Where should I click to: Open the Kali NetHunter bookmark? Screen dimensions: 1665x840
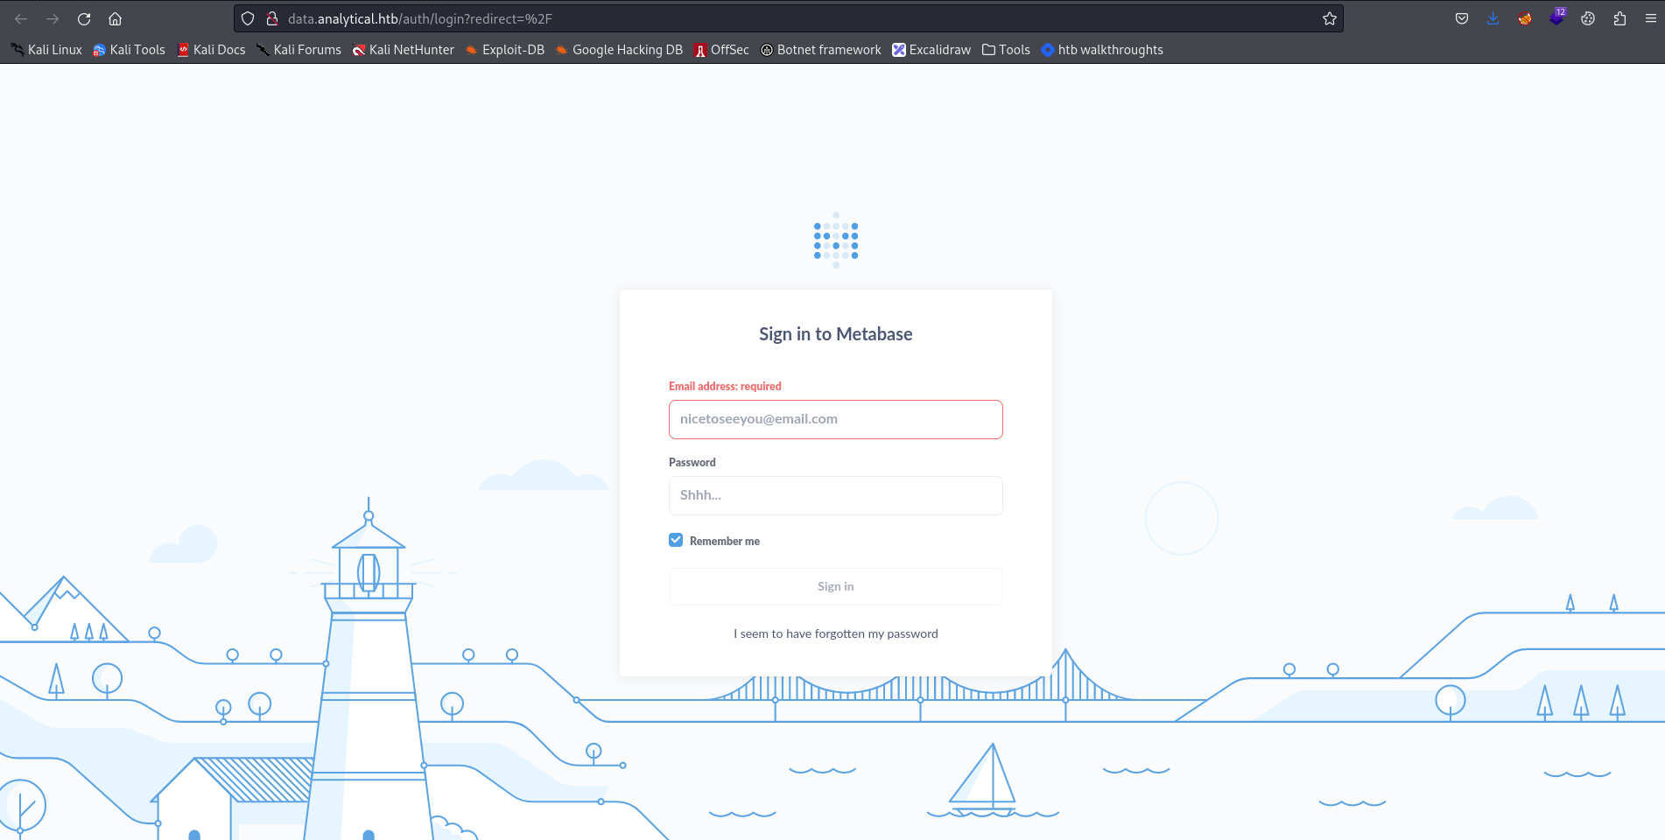(x=403, y=50)
